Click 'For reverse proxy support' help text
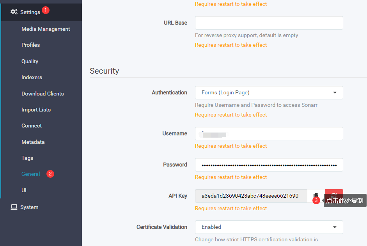This screenshot has height=246, width=367. pos(246,35)
